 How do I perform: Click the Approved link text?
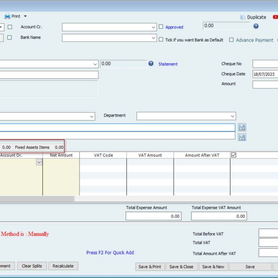coord(174,27)
